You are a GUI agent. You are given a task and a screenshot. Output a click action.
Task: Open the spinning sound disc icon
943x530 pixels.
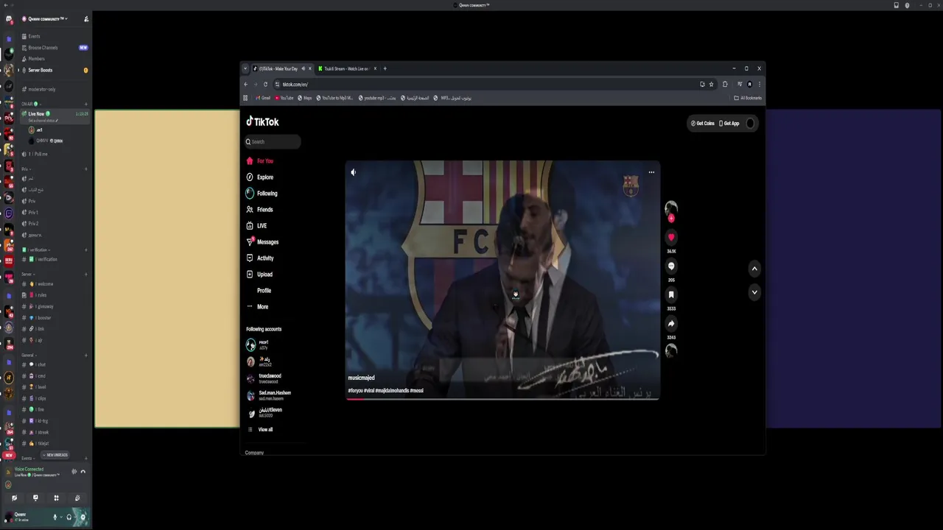(x=671, y=351)
